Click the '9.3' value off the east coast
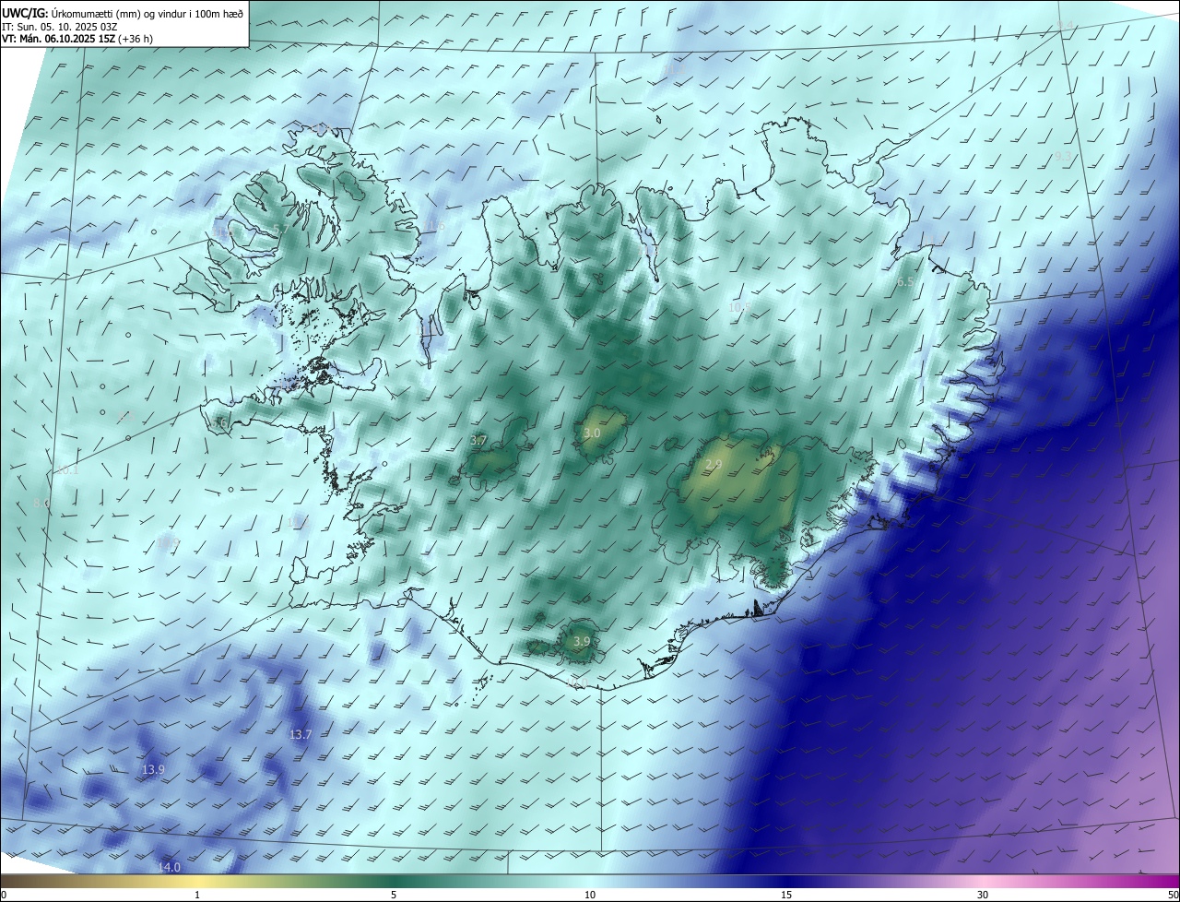 (x=1063, y=156)
